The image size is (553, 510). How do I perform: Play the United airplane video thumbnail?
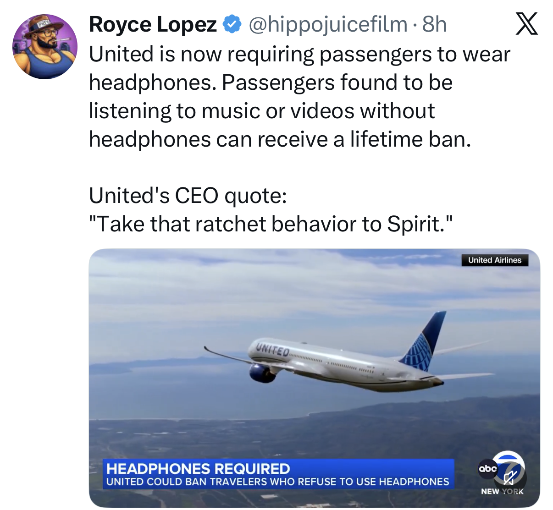[314, 357]
